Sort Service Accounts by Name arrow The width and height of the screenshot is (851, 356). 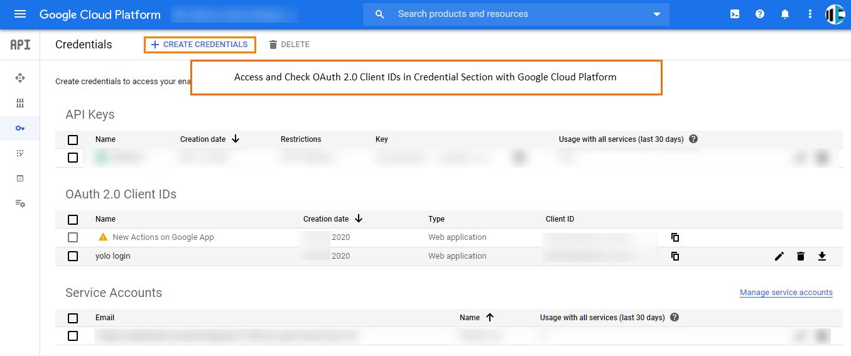pyautogui.click(x=490, y=317)
